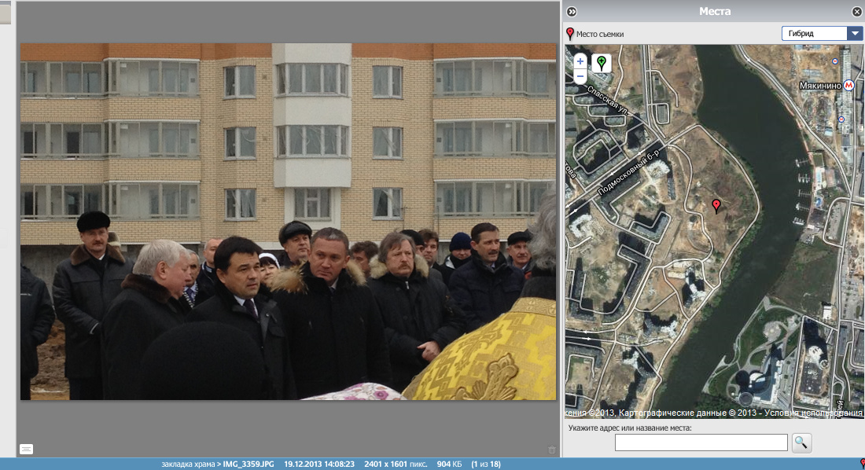
Task: Collapse the Места panel with double-arrow icon
Action: pyautogui.click(x=572, y=12)
